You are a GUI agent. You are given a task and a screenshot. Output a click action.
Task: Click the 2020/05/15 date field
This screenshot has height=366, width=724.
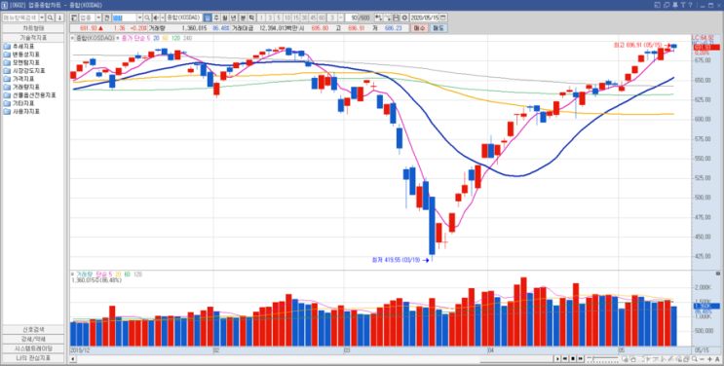tap(425, 18)
